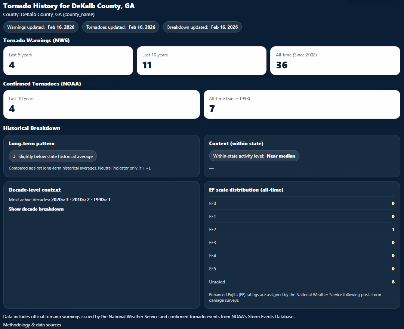
Task: Click the Confirmed Tornadoes (NOAA) heading
Action: click(42, 84)
